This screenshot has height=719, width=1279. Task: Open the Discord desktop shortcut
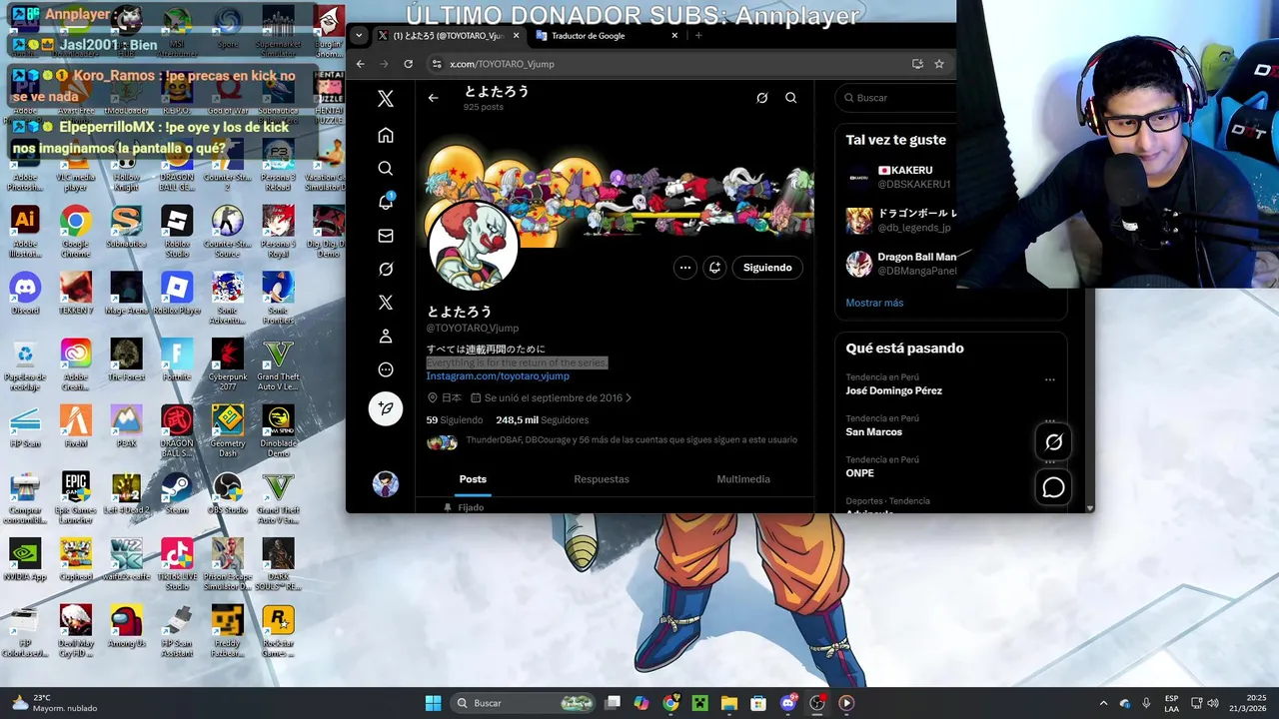point(25,294)
